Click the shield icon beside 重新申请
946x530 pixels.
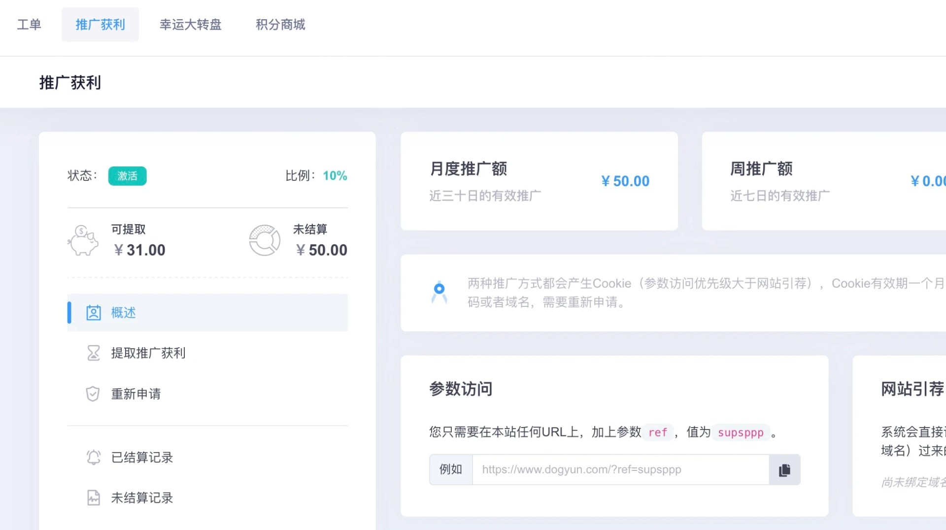coord(93,394)
